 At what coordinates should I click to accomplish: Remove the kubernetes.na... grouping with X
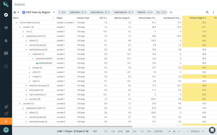[109, 12]
